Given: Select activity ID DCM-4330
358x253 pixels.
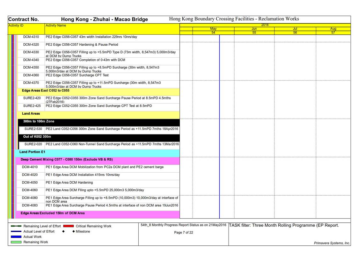Looking at the screenshot, I should [x=31, y=52].
